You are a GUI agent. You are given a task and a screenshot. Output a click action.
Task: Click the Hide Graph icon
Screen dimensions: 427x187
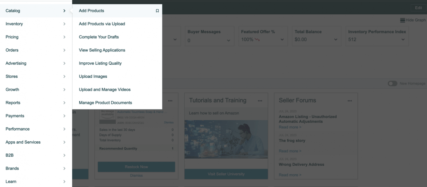[x=403, y=20]
